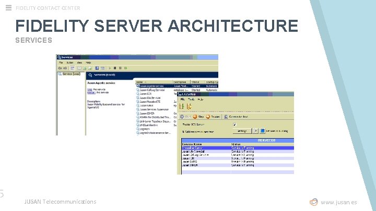The height and width of the screenshot is (211, 376).
Task: Toggle the Enable ICR Server checkbox
Action: 234,125
